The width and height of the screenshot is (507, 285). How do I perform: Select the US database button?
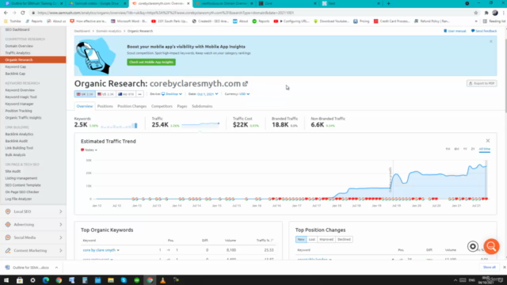105,94
